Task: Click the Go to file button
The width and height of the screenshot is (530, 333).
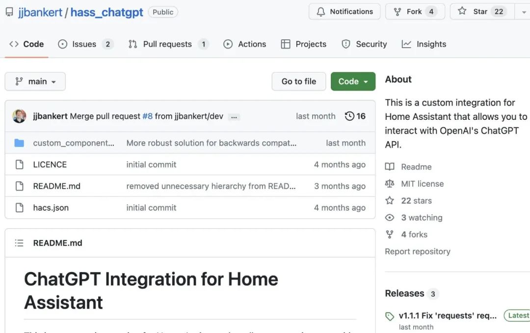Action: coord(298,82)
